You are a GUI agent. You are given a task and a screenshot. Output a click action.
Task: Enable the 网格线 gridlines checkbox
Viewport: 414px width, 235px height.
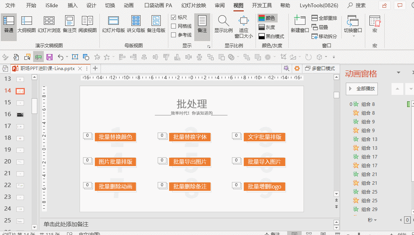point(173,26)
